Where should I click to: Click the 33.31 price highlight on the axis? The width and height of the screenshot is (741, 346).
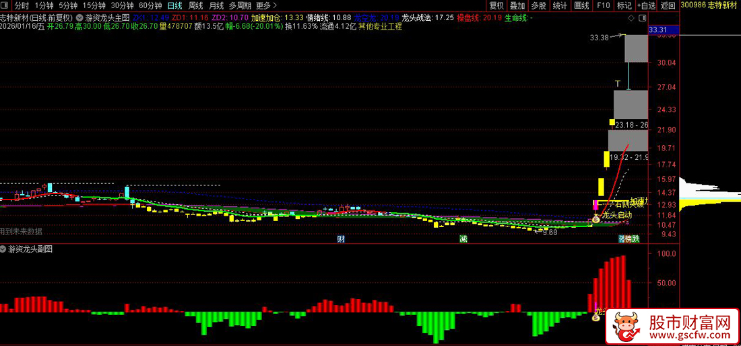(x=663, y=30)
